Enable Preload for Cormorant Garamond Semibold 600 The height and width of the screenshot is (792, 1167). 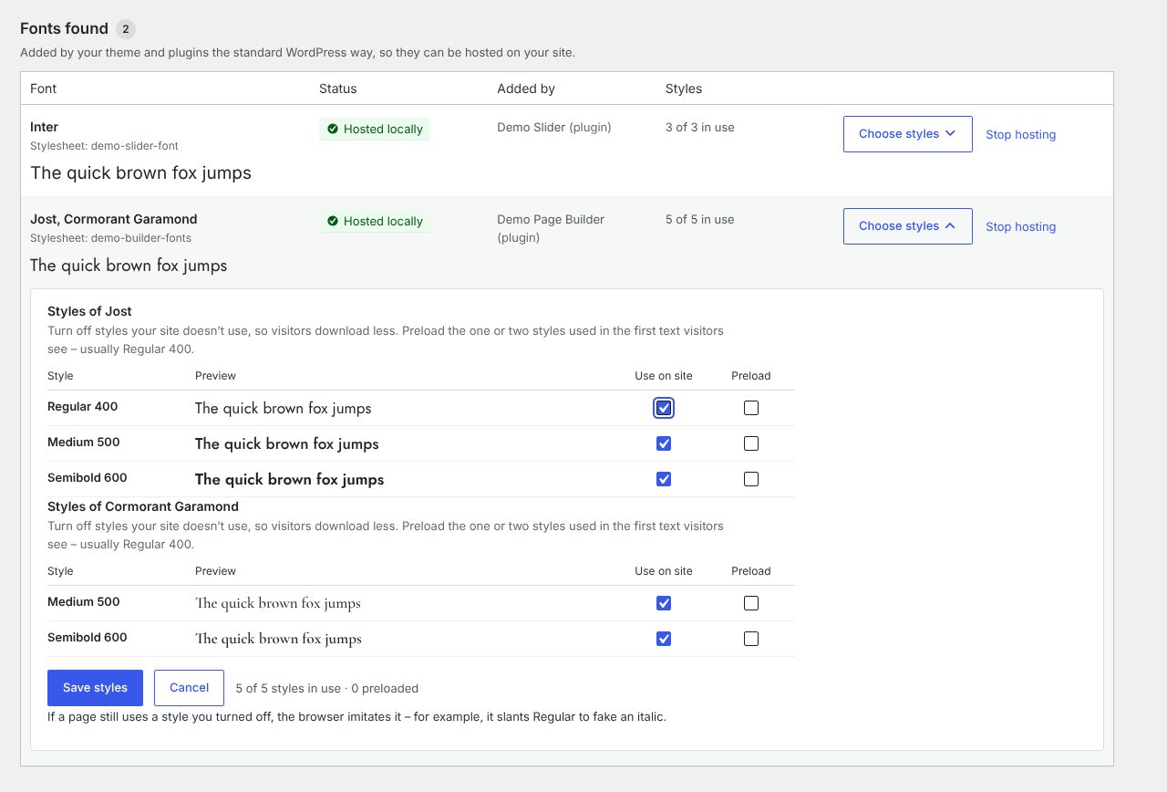pos(751,639)
